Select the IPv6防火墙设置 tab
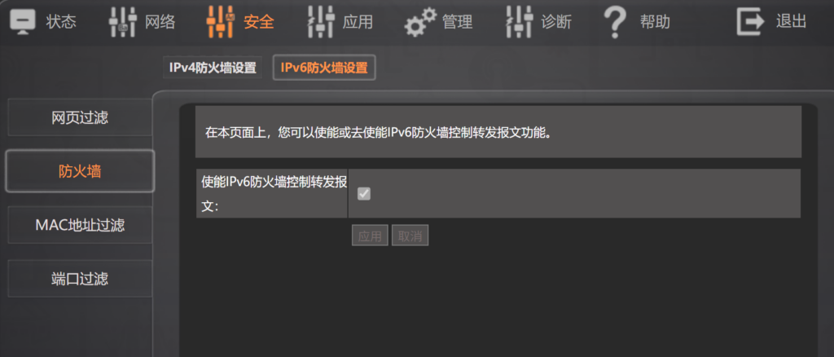 (324, 68)
